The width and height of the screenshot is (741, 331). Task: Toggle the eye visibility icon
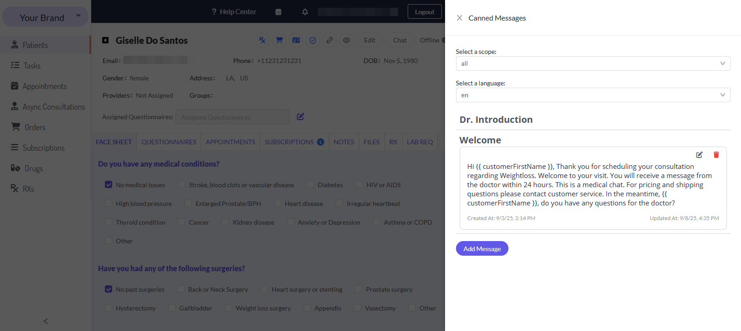pos(347,40)
